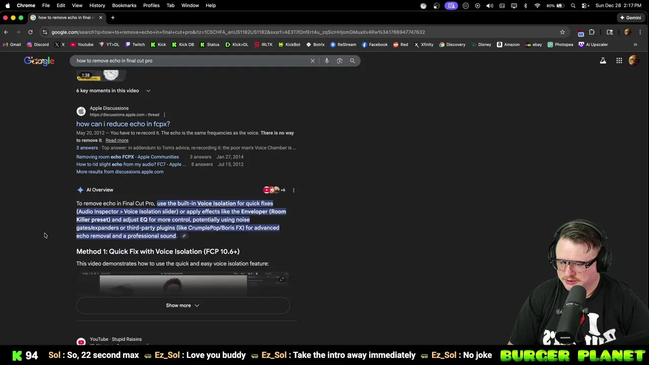Open the Kick DB bookmark
This screenshot has width=649, height=365.
pyautogui.click(x=183, y=45)
